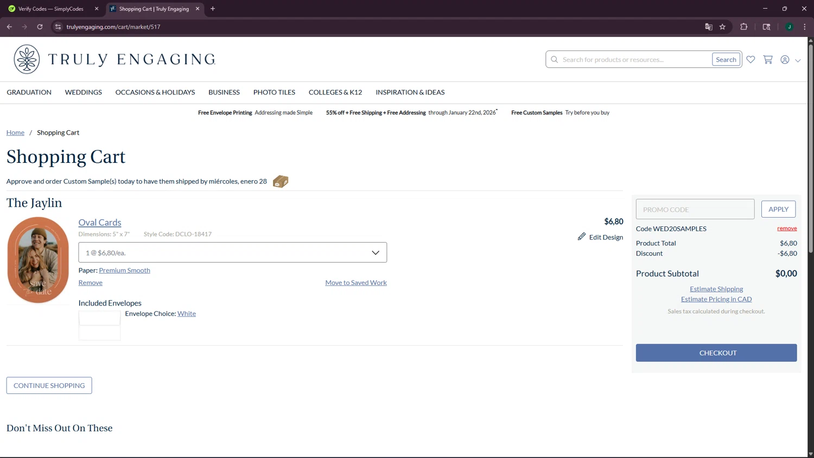Screen dimensions: 814x458
Task: Click the Edit Design pencil icon
Action: (582, 237)
